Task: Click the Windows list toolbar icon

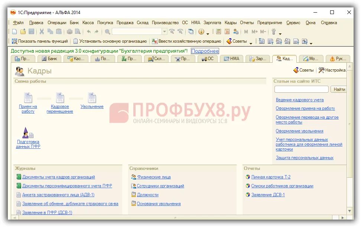Action: (x=191, y=32)
